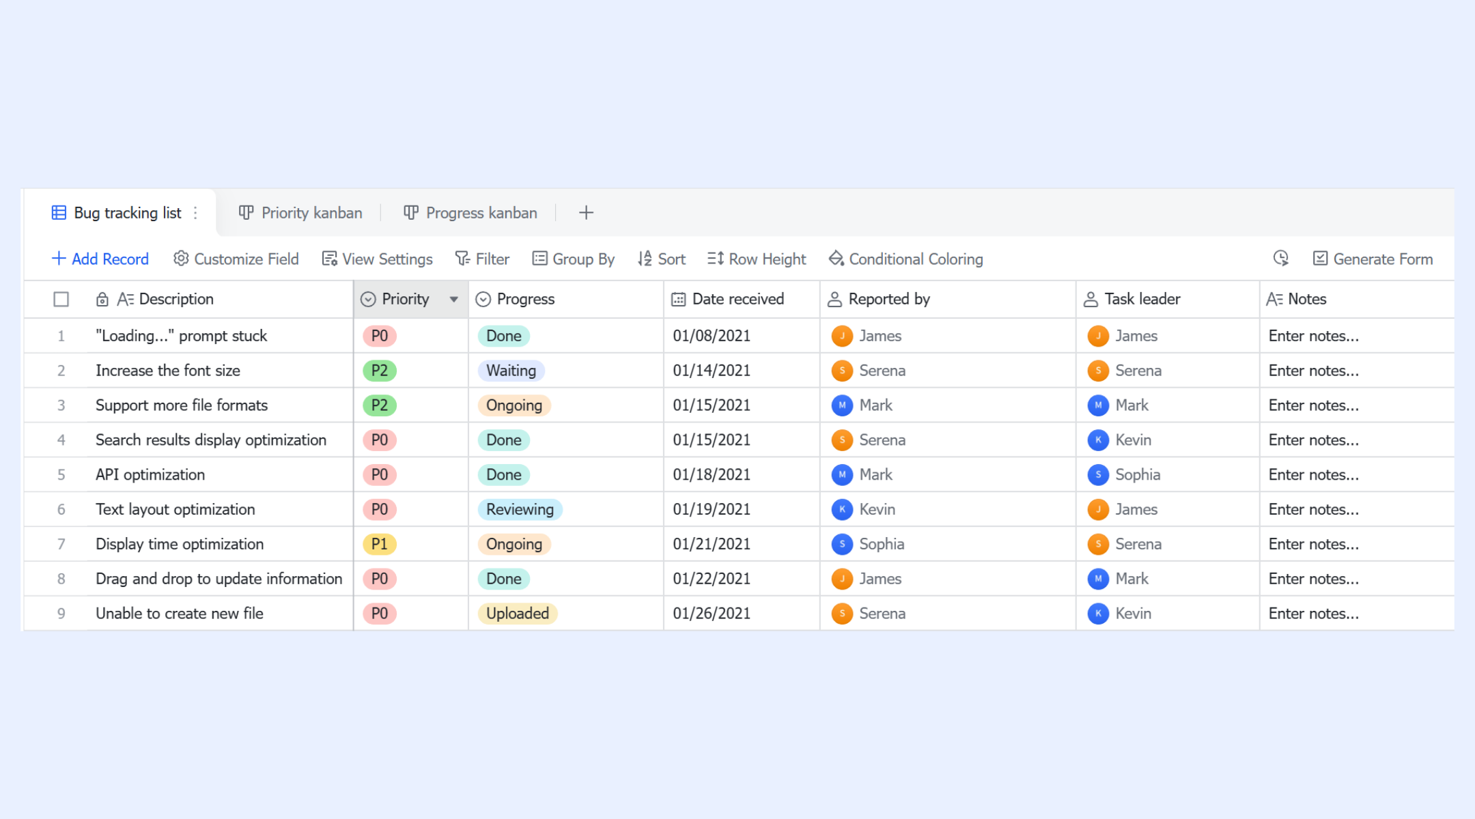Viewport: 1475px width, 819px height.
Task: Click the select icon in Priority header
Action: pyautogui.click(x=368, y=299)
